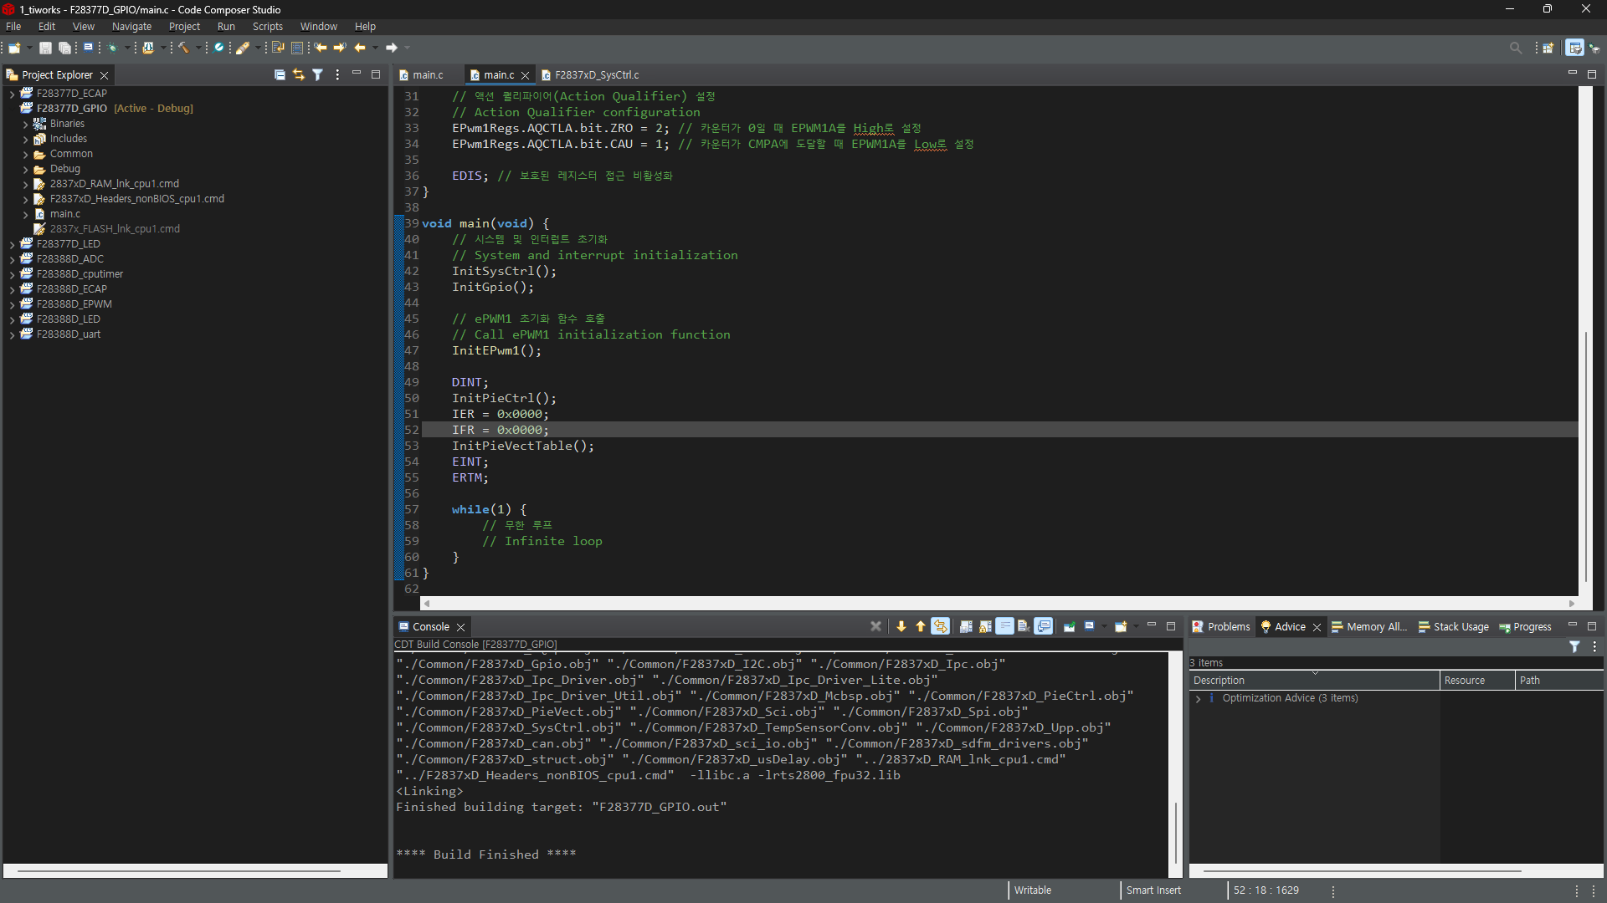The image size is (1607, 903).
Task: Expand Optimization Advice items
Action: (x=1199, y=698)
